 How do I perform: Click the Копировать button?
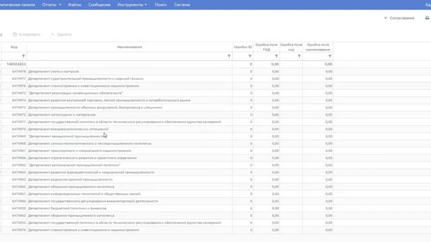click(26, 34)
